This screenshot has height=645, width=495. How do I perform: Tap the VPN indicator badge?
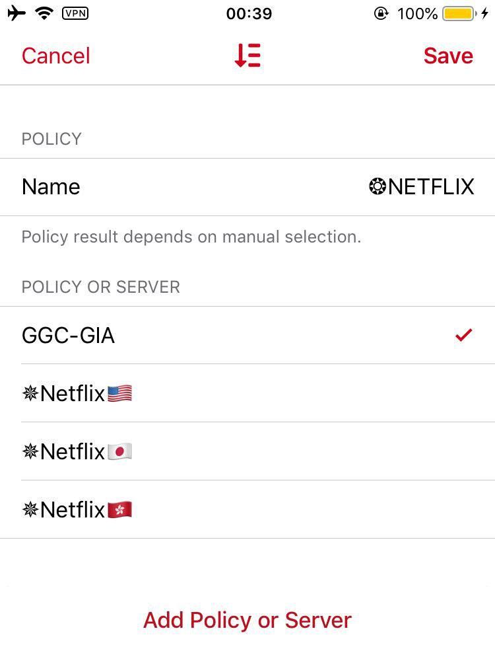click(x=75, y=13)
